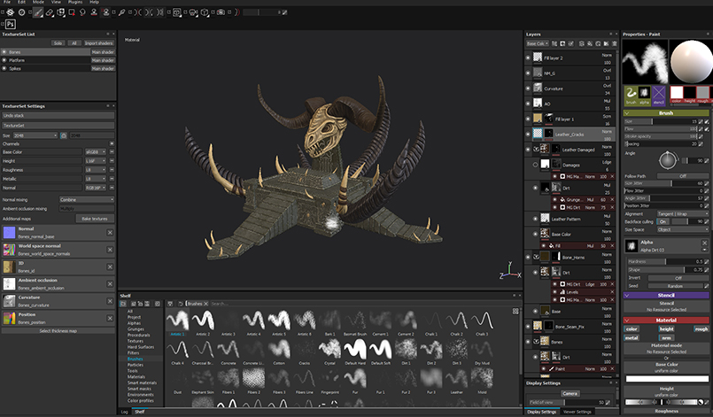Hide the NM_G layer

528,73
